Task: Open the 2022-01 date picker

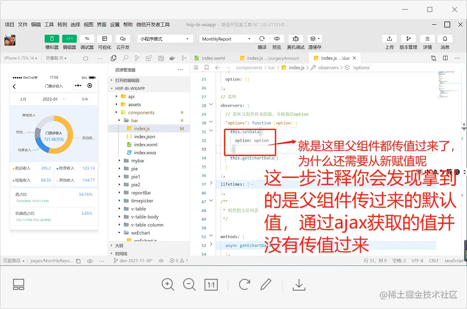Action: click(54, 99)
